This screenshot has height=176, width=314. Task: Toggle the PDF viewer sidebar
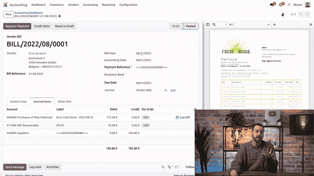tap(208, 25)
